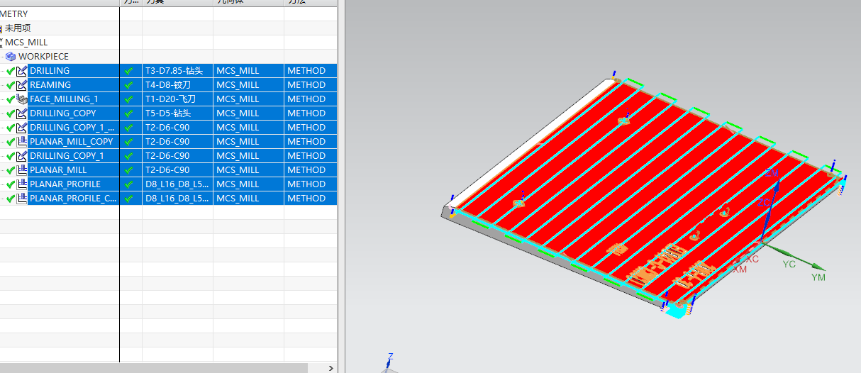The width and height of the screenshot is (861, 373).
Task: Click the toolpath status checkmark for PLANAR_PROFILE
Action: point(128,184)
